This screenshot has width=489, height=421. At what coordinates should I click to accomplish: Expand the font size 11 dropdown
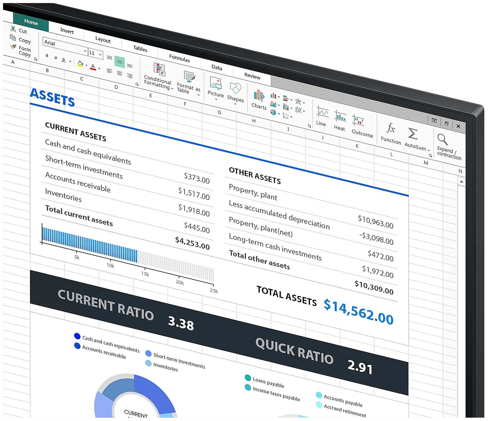coord(100,55)
